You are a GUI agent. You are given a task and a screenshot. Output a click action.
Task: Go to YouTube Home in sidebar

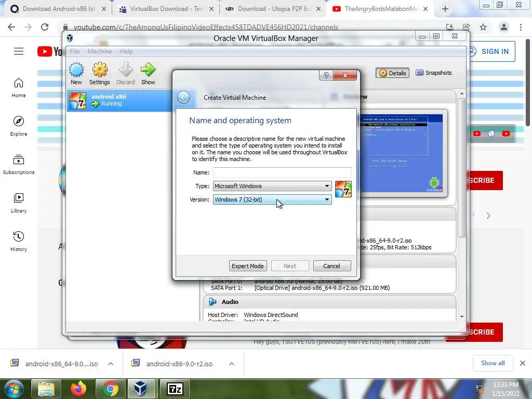19,88
